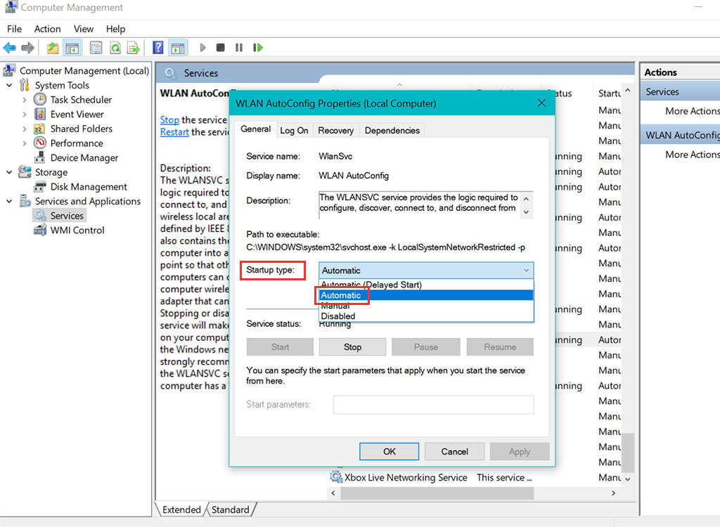
Task: Click the Restart the service link
Action: (x=174, y=132)
